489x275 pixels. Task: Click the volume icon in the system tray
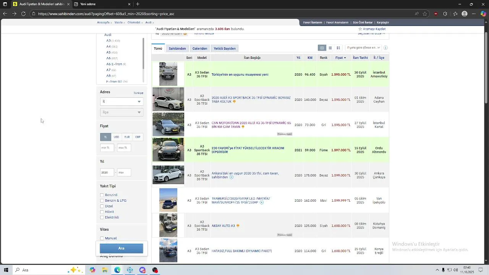(456, 270)
